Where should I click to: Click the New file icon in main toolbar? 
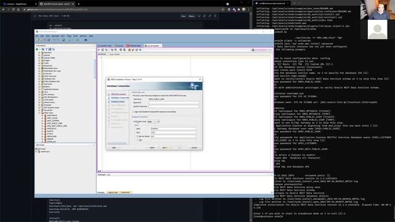(x=37, y=40)
